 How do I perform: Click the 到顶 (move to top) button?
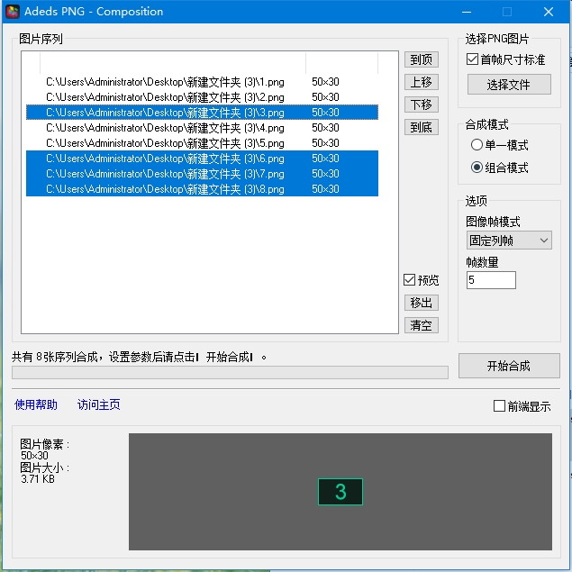tap(421, 59)
